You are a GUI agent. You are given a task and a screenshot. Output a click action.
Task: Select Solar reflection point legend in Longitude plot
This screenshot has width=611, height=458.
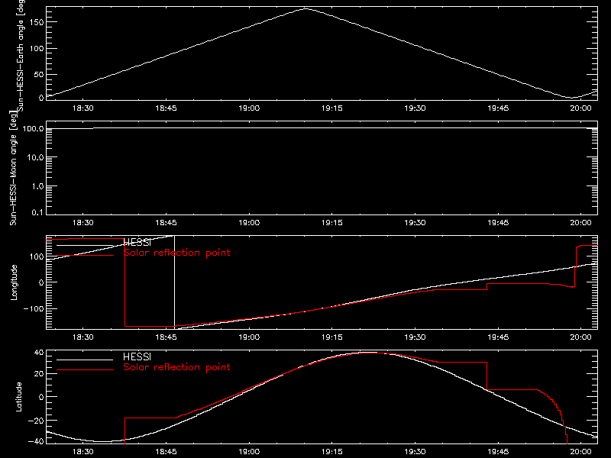176,253
